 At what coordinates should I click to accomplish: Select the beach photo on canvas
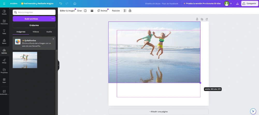(154, 52)
